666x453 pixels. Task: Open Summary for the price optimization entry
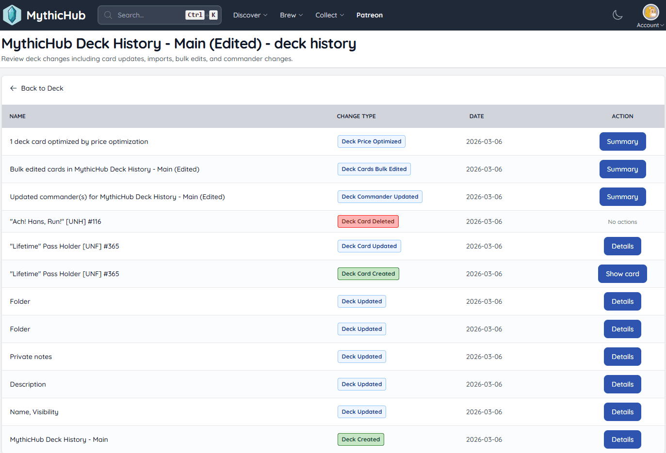pos(622,141)
